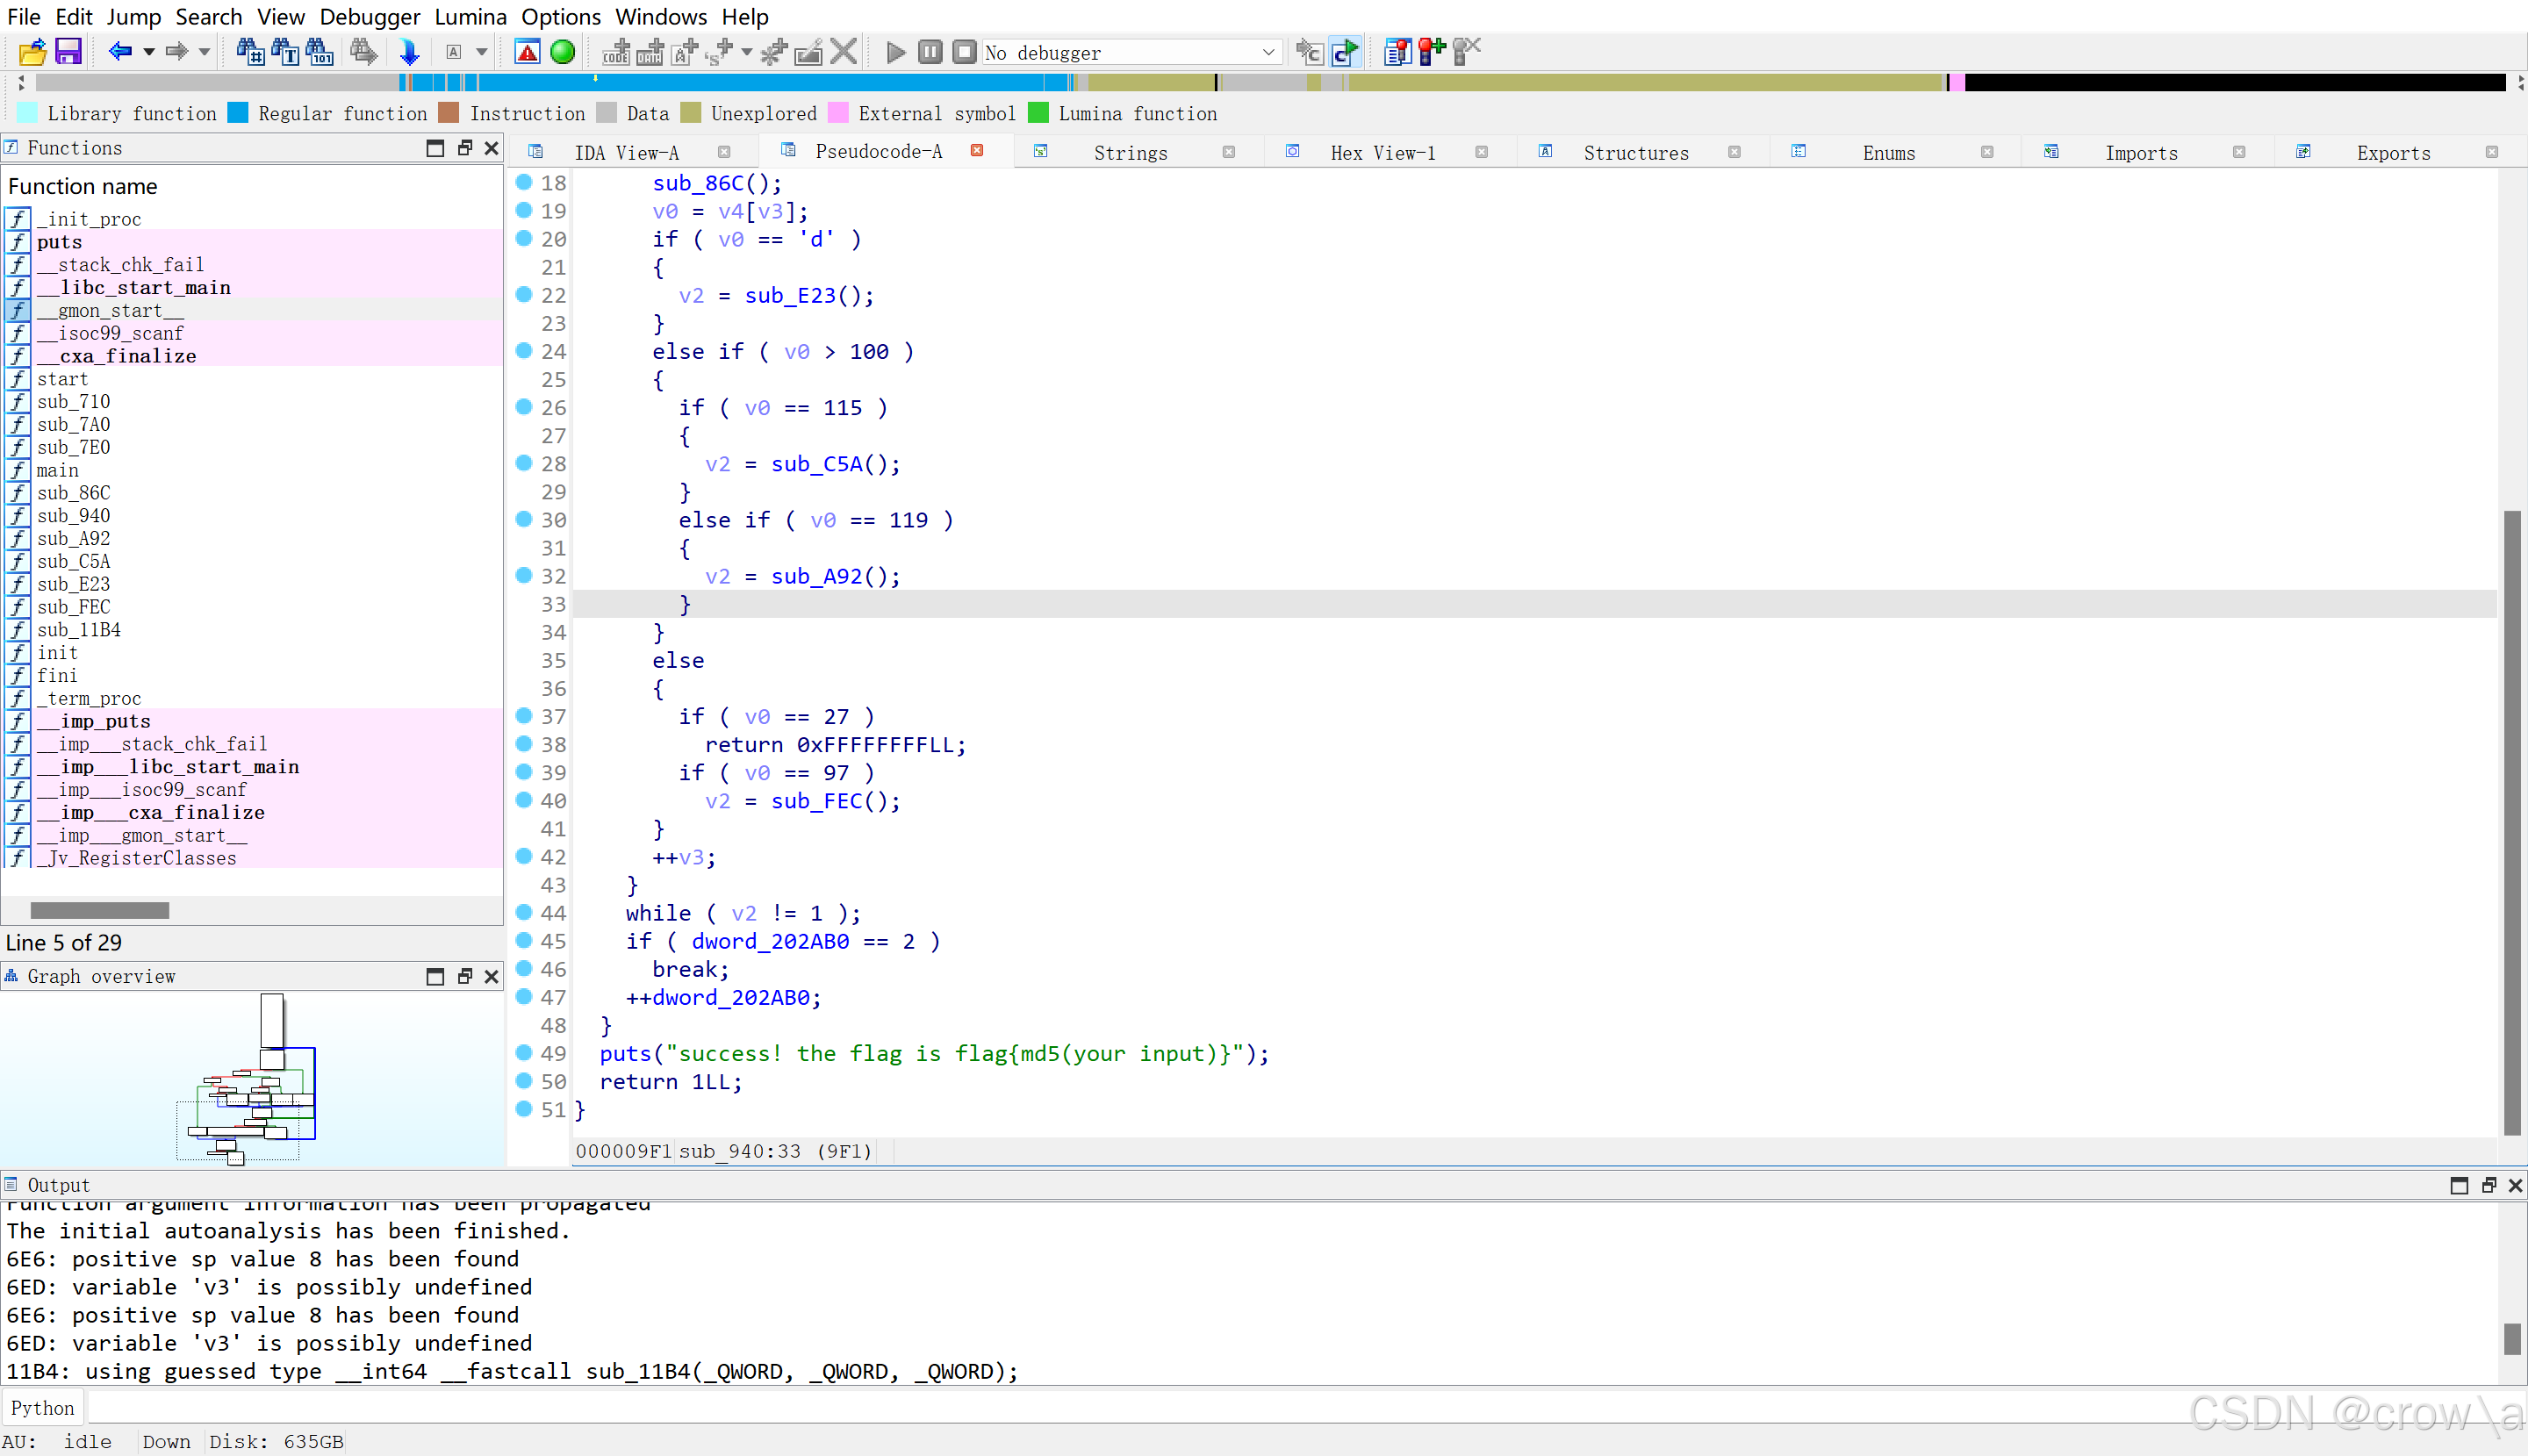Screen dimensions: 2528x1456
Task: Open the Python console button
Action: [43, 1407]
